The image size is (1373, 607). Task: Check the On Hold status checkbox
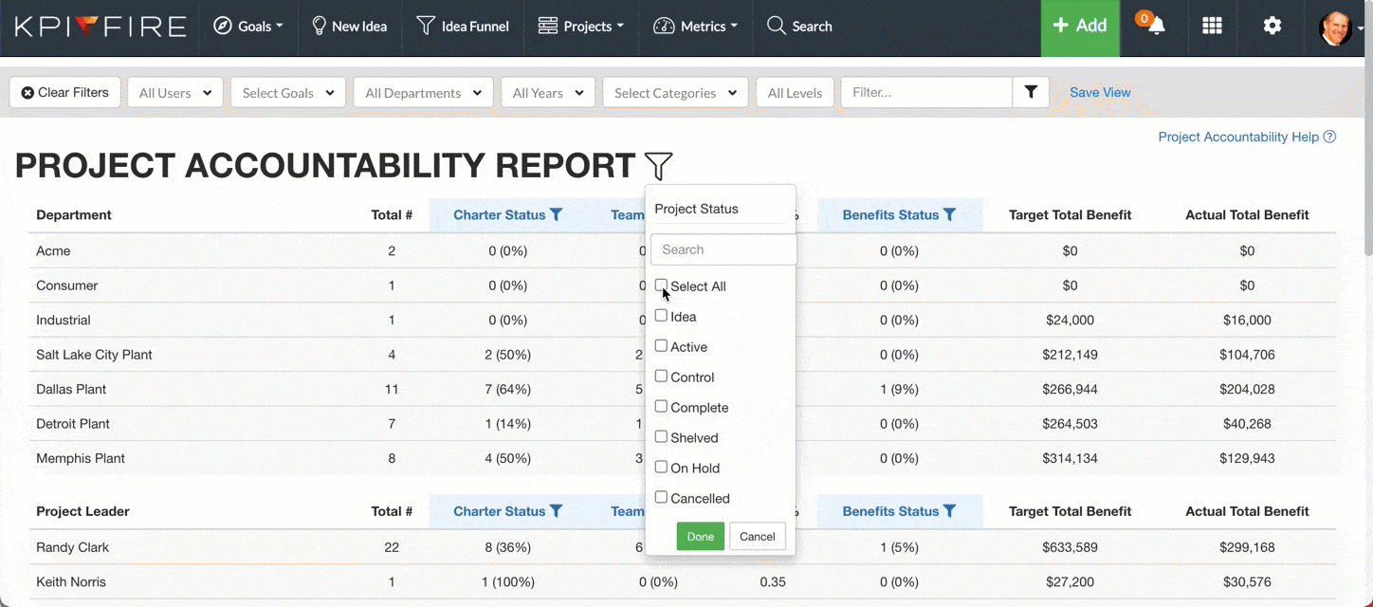coord(661,468)
